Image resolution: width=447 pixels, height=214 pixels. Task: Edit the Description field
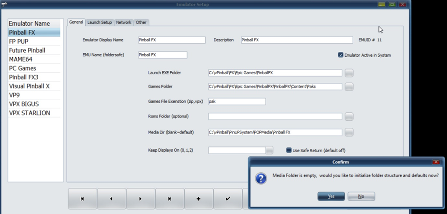pos(297,40)
